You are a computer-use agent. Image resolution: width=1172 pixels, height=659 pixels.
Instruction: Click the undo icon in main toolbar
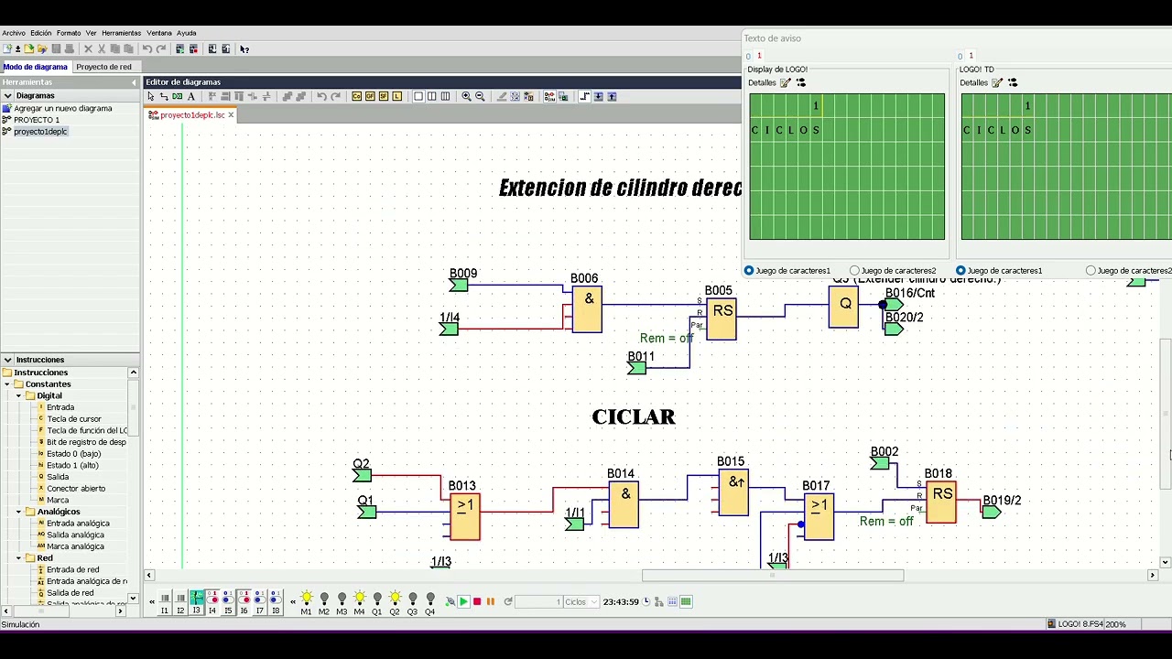pyautogui.click(x=146, y=49)
